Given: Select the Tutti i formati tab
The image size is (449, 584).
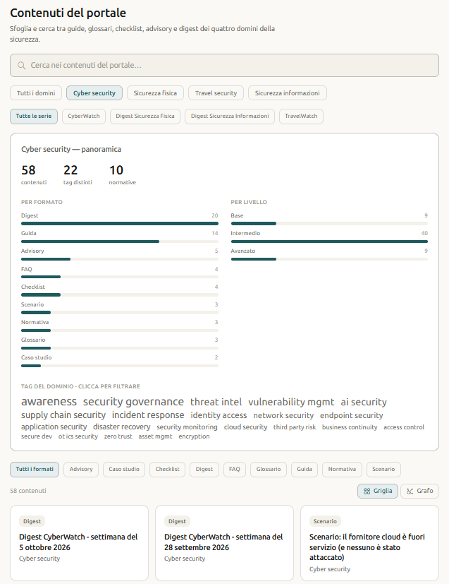Looking at the screenshot, I should [35, 470].
